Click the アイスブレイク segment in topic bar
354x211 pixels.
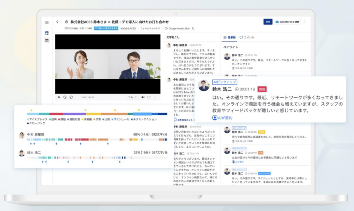click(33, 114)
